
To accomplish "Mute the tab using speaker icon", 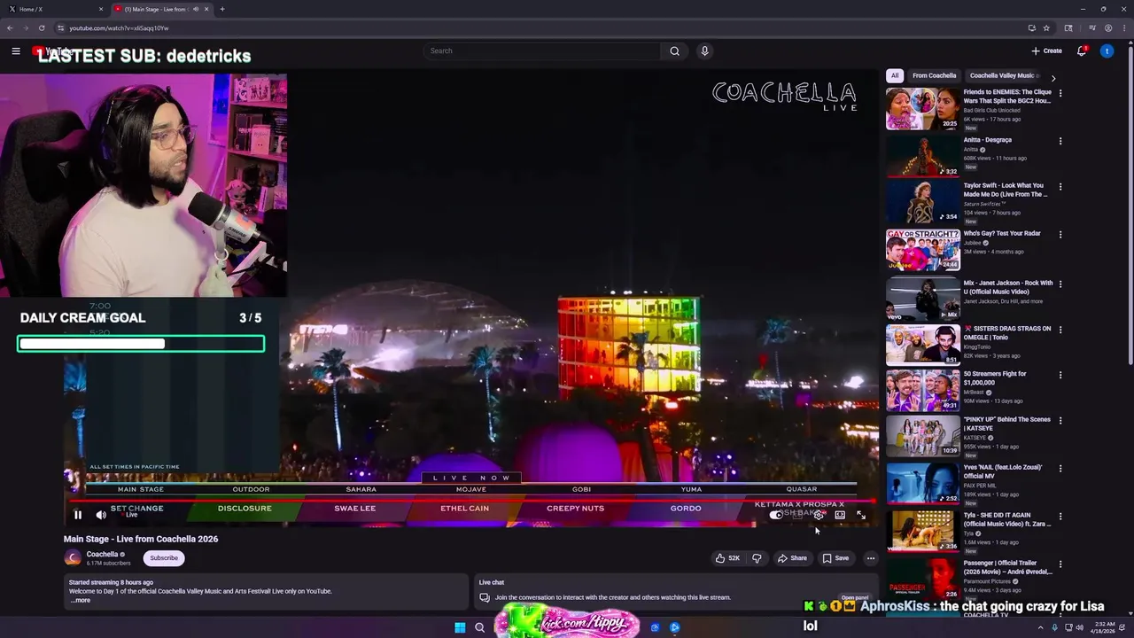I will (x=196, y=9).
